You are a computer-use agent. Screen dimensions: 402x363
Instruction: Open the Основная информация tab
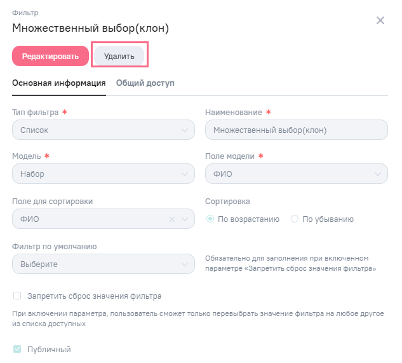coord(58,83)
